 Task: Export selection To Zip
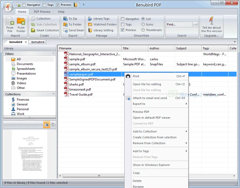pos(70,19)
